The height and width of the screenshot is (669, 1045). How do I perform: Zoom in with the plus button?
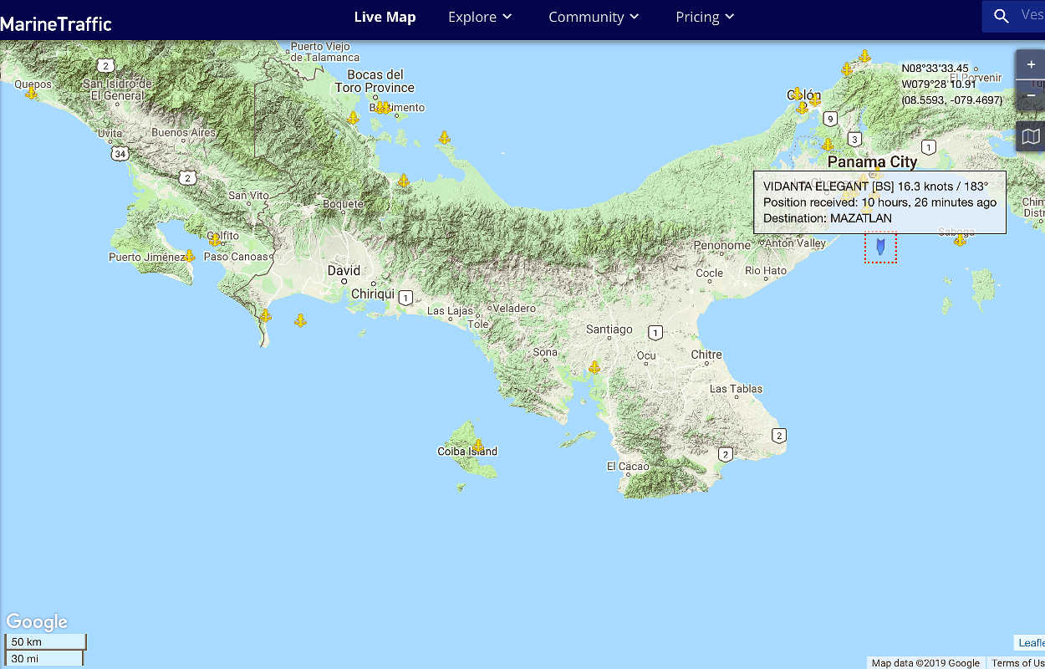tap(1031, 65)
